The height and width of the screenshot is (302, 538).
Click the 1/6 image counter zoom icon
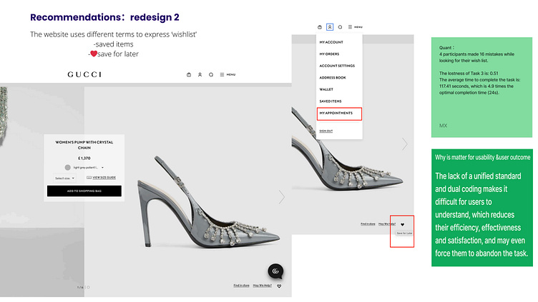click(88, 287)
